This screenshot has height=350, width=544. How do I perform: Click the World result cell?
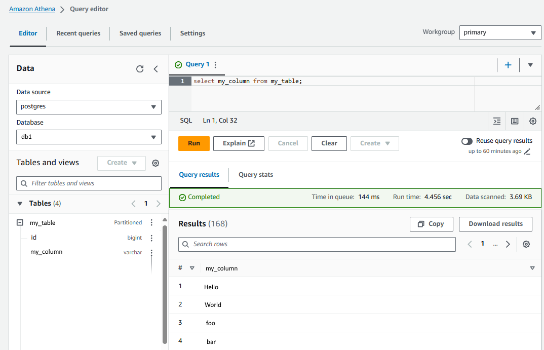[213, 305]
